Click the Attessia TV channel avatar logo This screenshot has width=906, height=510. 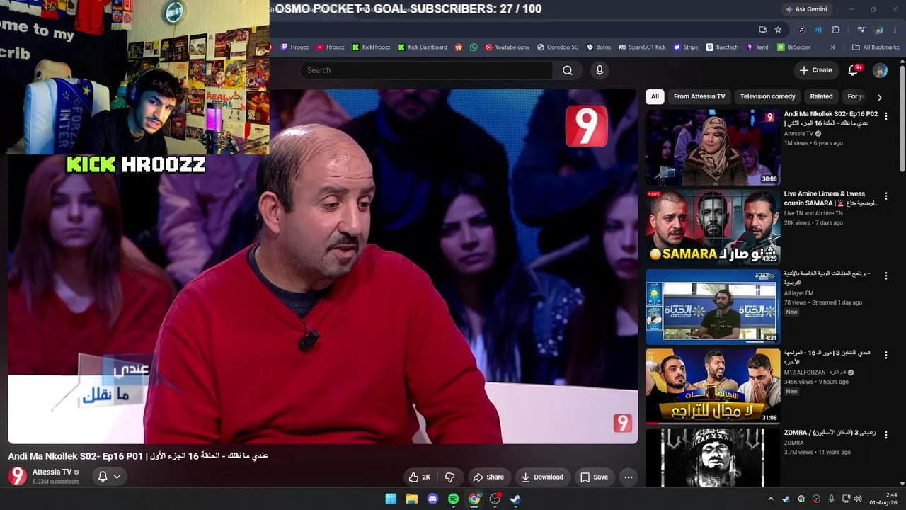tap(18, 476)
